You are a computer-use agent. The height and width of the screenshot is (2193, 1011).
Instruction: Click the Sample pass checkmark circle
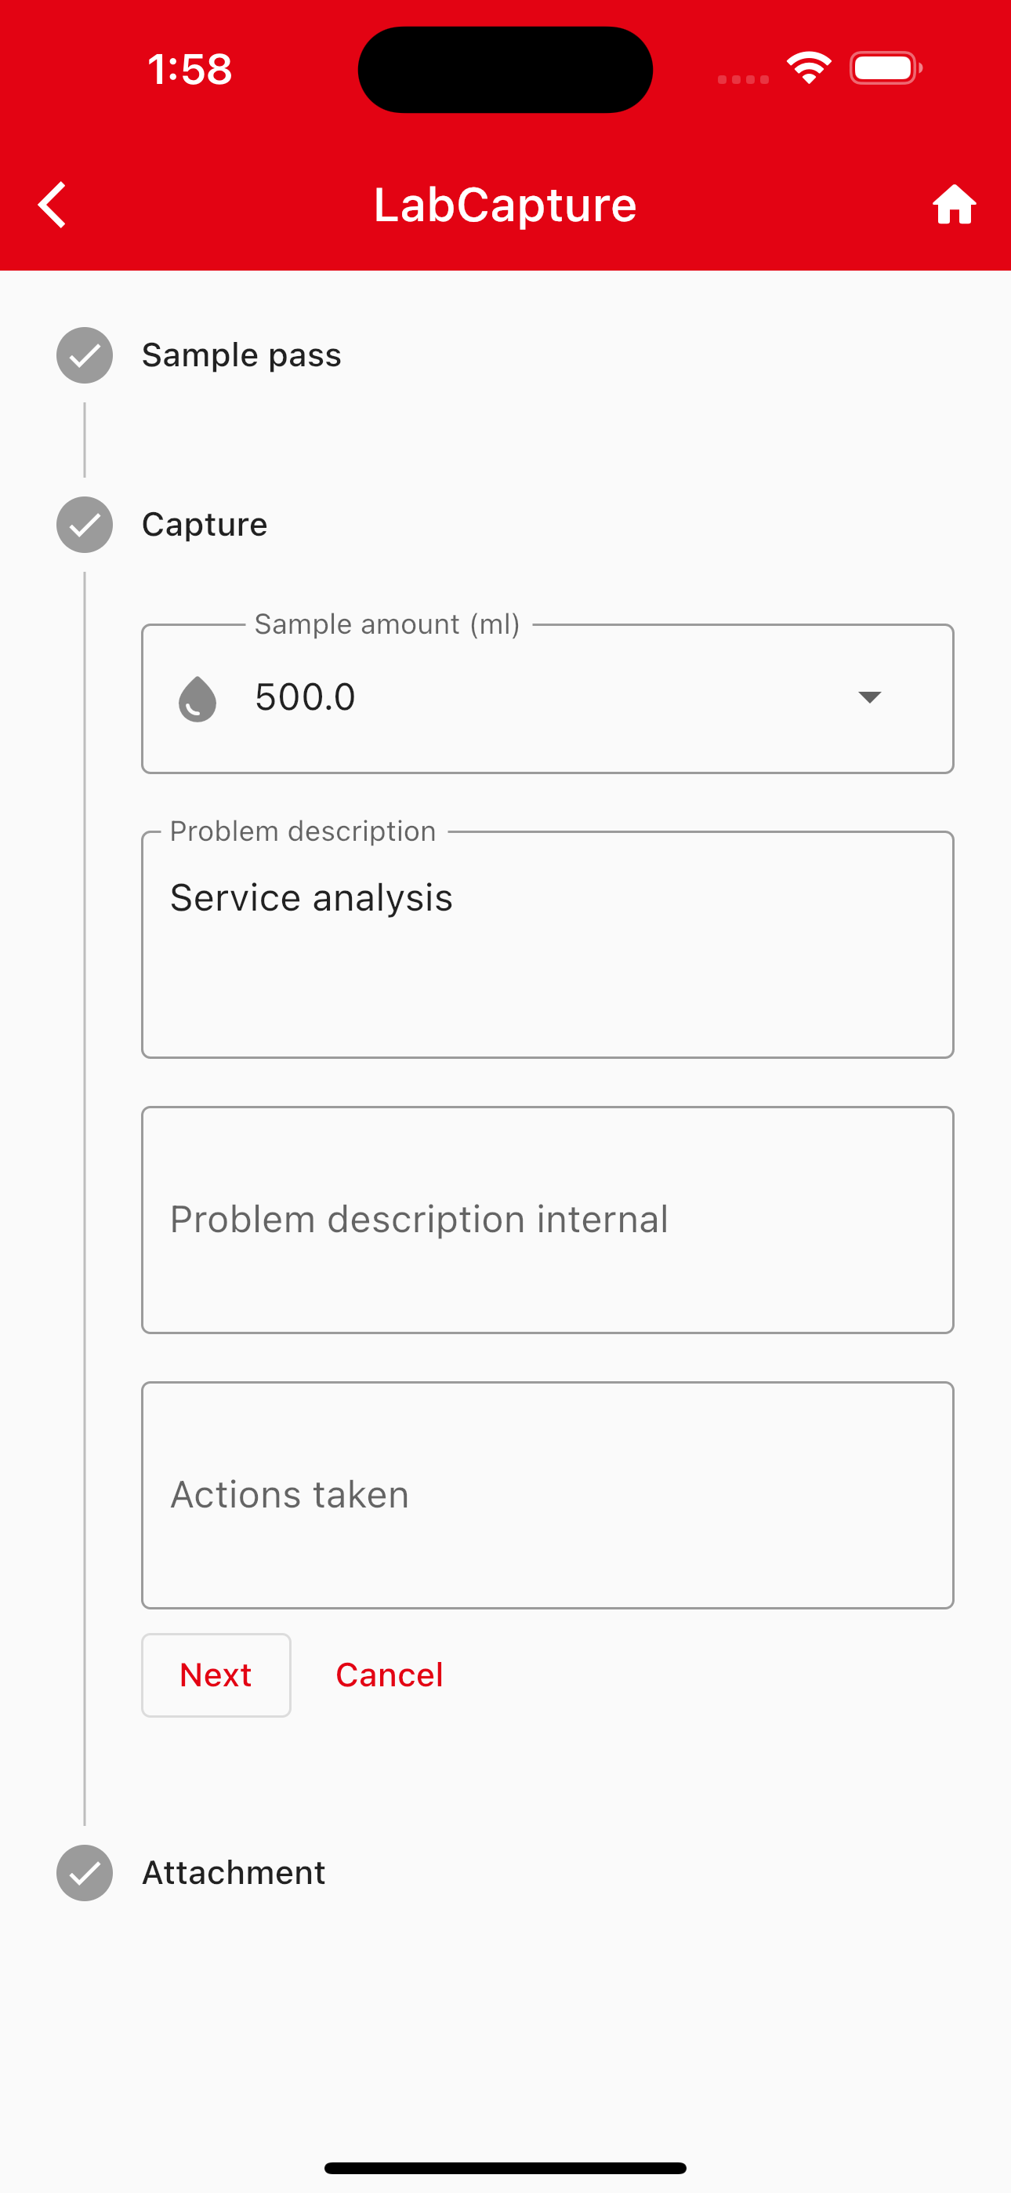85,355
